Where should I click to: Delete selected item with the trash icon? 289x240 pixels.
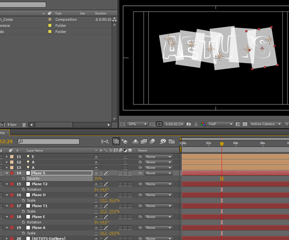point(24,125)
